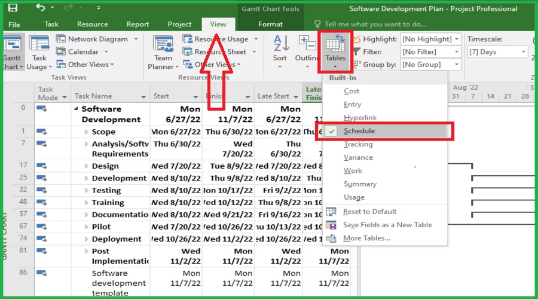Open the File tab
The height and width of the screenshot is (299, 538).
[14, 25]
